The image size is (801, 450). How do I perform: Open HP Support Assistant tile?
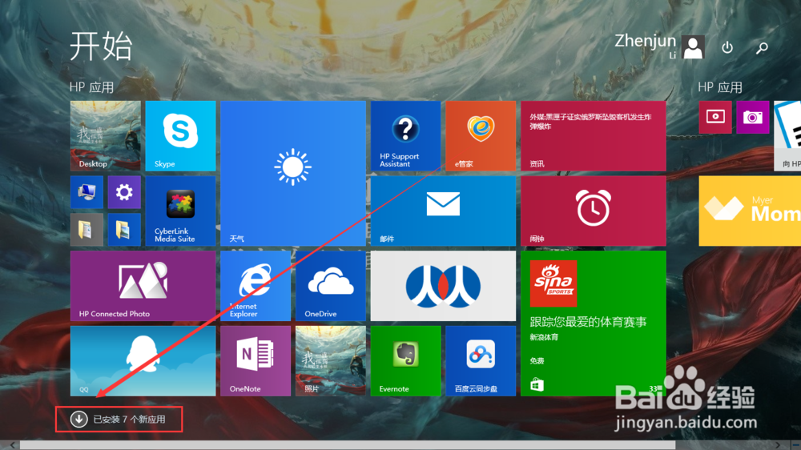click(x=405, y=136)
